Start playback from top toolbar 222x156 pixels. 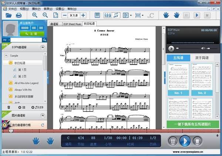click(197, 15)
